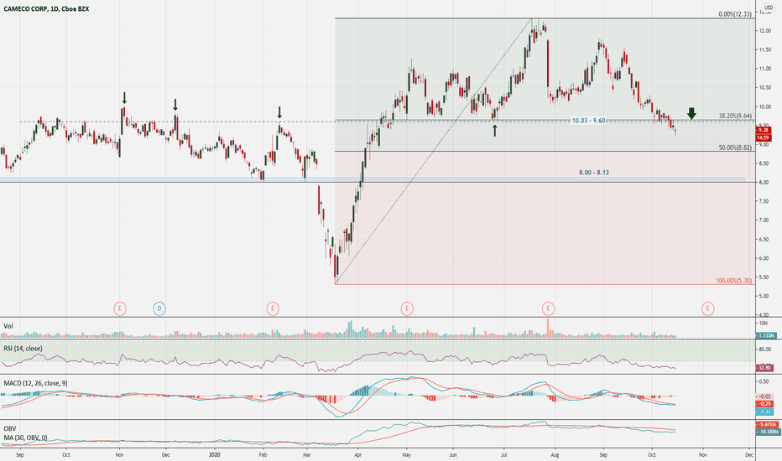
Task: Click the 50.00%(8.82) Fibonacci label
Action: point(735,148)
